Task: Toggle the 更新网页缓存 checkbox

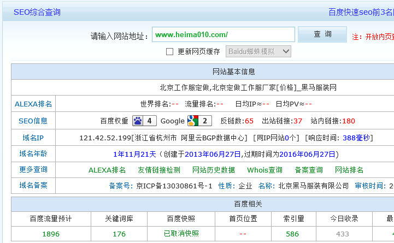Action: tap(169, 52)
